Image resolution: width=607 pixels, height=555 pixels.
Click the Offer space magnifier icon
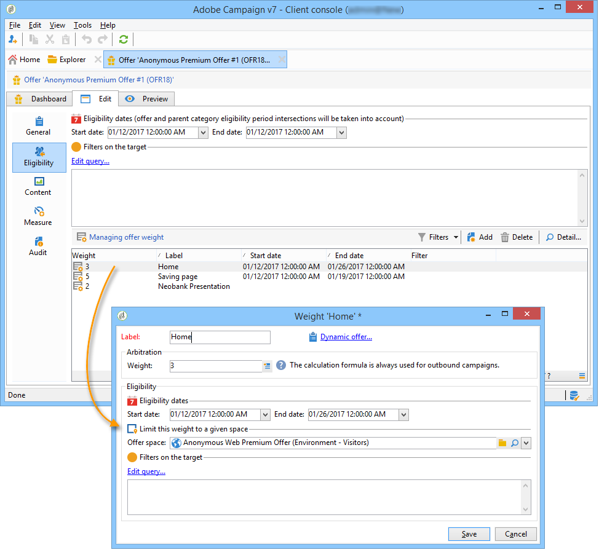click(515, 443)
